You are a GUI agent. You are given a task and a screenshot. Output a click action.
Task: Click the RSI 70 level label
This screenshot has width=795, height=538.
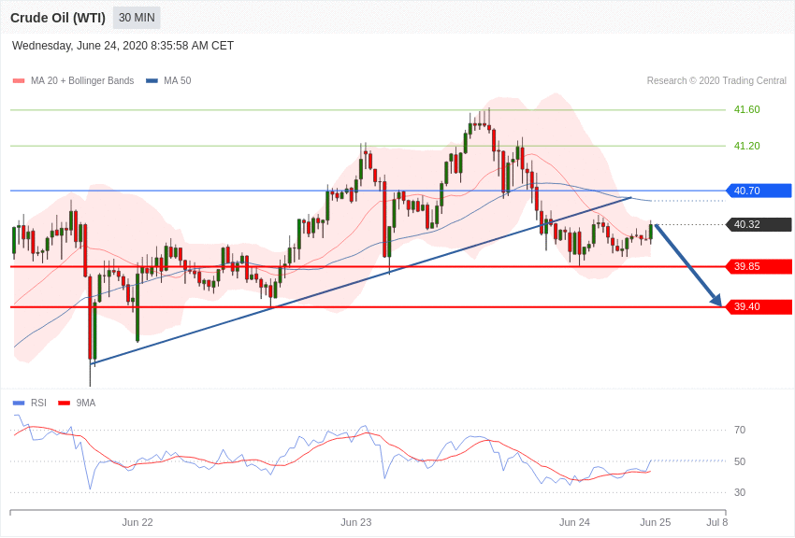740,431
